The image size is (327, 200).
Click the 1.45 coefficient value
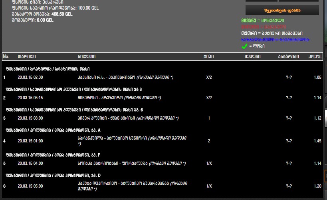(317, 141)
